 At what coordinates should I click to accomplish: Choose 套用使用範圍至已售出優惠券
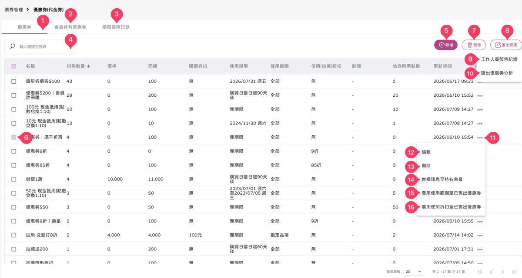(451, 193)
